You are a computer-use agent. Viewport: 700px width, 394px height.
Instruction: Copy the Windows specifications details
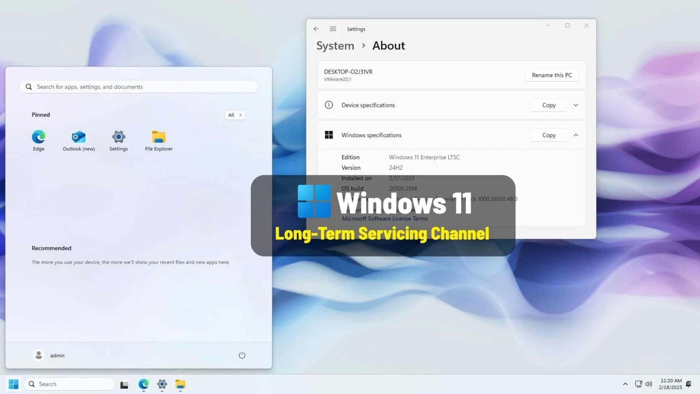548,135
